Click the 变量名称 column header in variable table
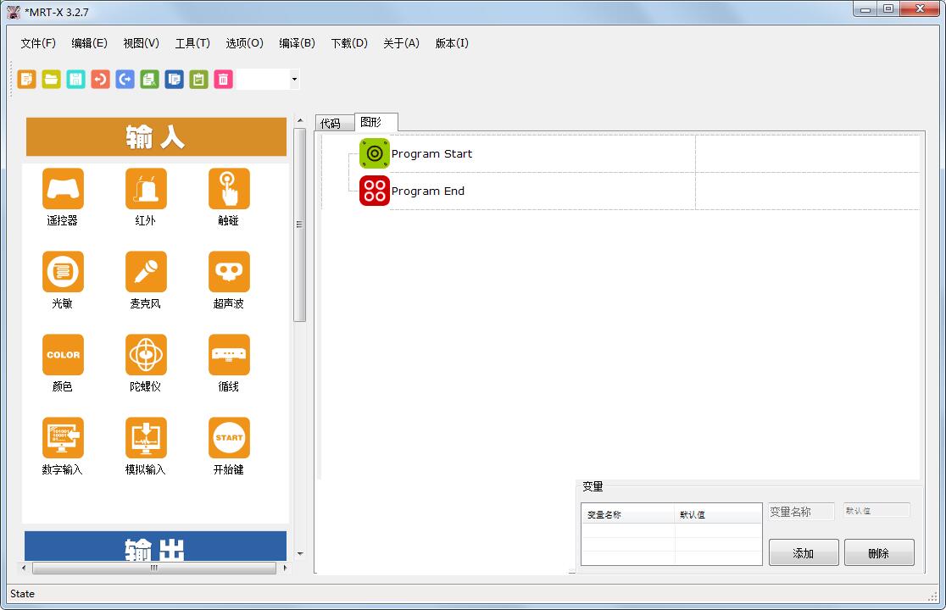Screen dimensions: 946x610 [x=627, y=514]
